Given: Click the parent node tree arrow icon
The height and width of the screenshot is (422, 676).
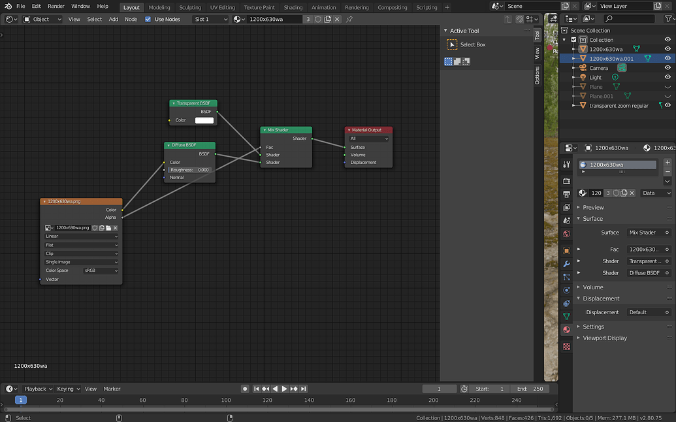Looking at the screenshot, I should click(508, 19).
